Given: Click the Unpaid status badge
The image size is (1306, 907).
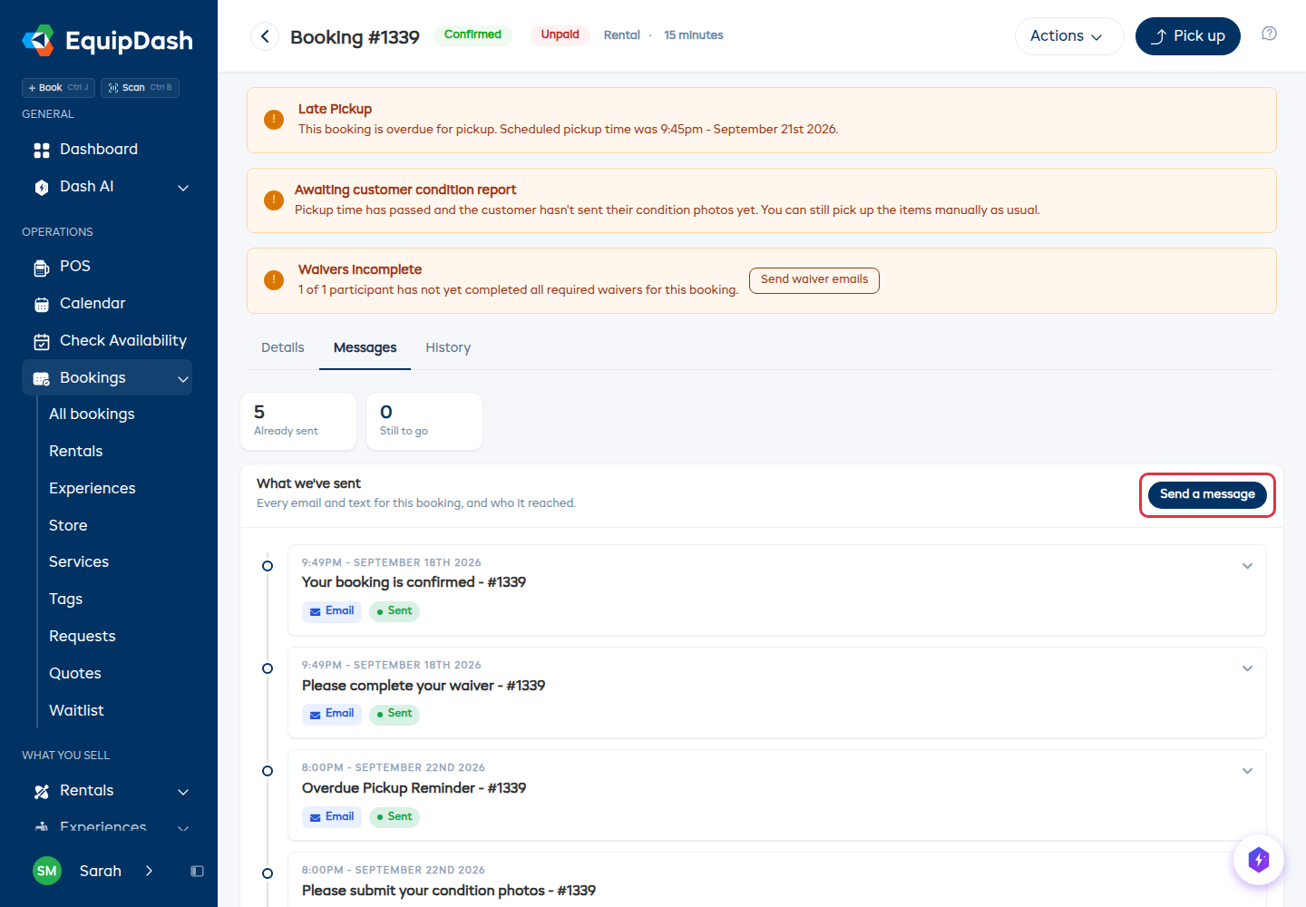Looking at the screenshot, I should [x=560, y=35].
